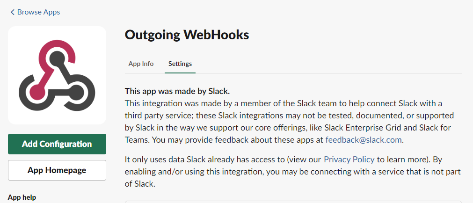Click the "Teams." word before the feedback sentence
The width and height of the screenshot is (473, 203).
click(x=136, y=139)
